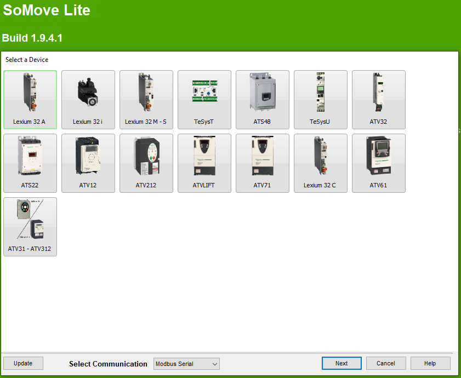Select the Lexium 32 A device
Screen dimensions: 461x378
click(x=30, y=100)
